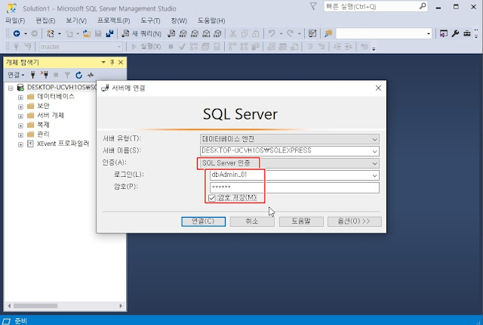Open the 프로젝트(P) menu
The image size is (483, 325).
click(114, 20)
